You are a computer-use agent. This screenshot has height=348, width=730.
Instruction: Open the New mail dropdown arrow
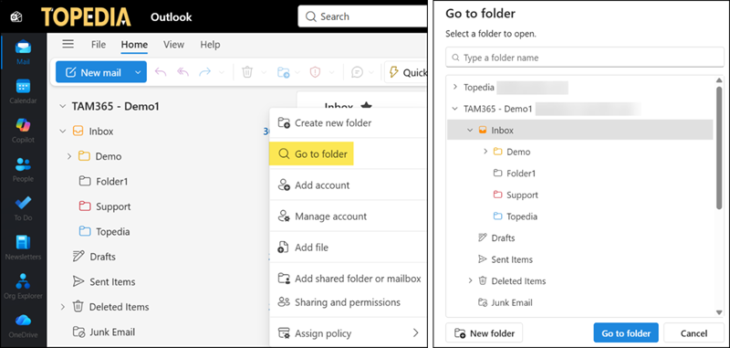tap(138, 72)
